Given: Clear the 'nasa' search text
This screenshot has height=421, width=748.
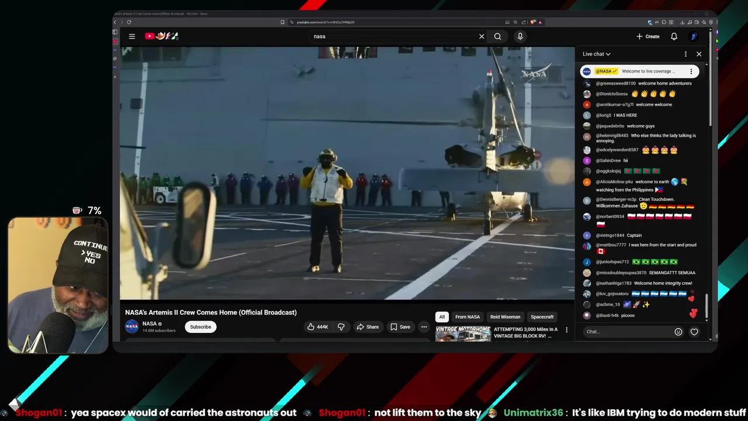Looking at the screenshot, I should point(482,36).
